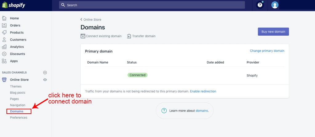Click the Analytics bar chart icon
This screenshot has width=315, height=137.
[x=4, y=47]
